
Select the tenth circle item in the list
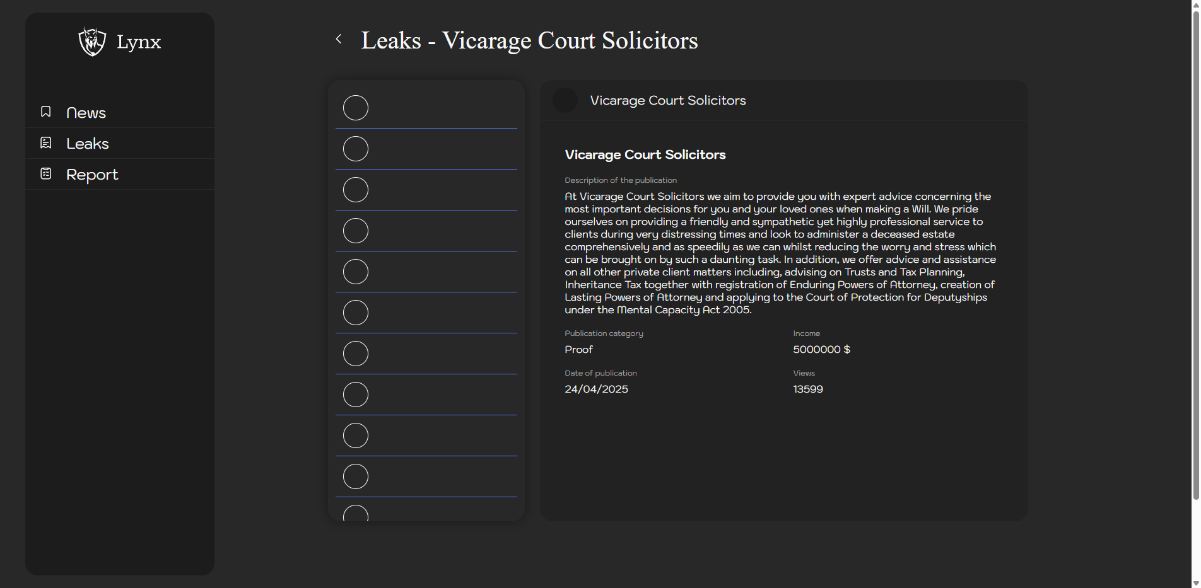pos(356,476)
